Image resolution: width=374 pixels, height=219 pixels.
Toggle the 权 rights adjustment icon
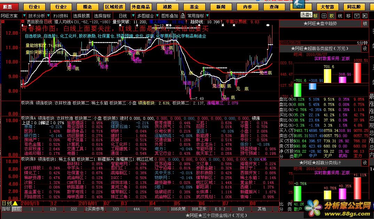(332, 16)
